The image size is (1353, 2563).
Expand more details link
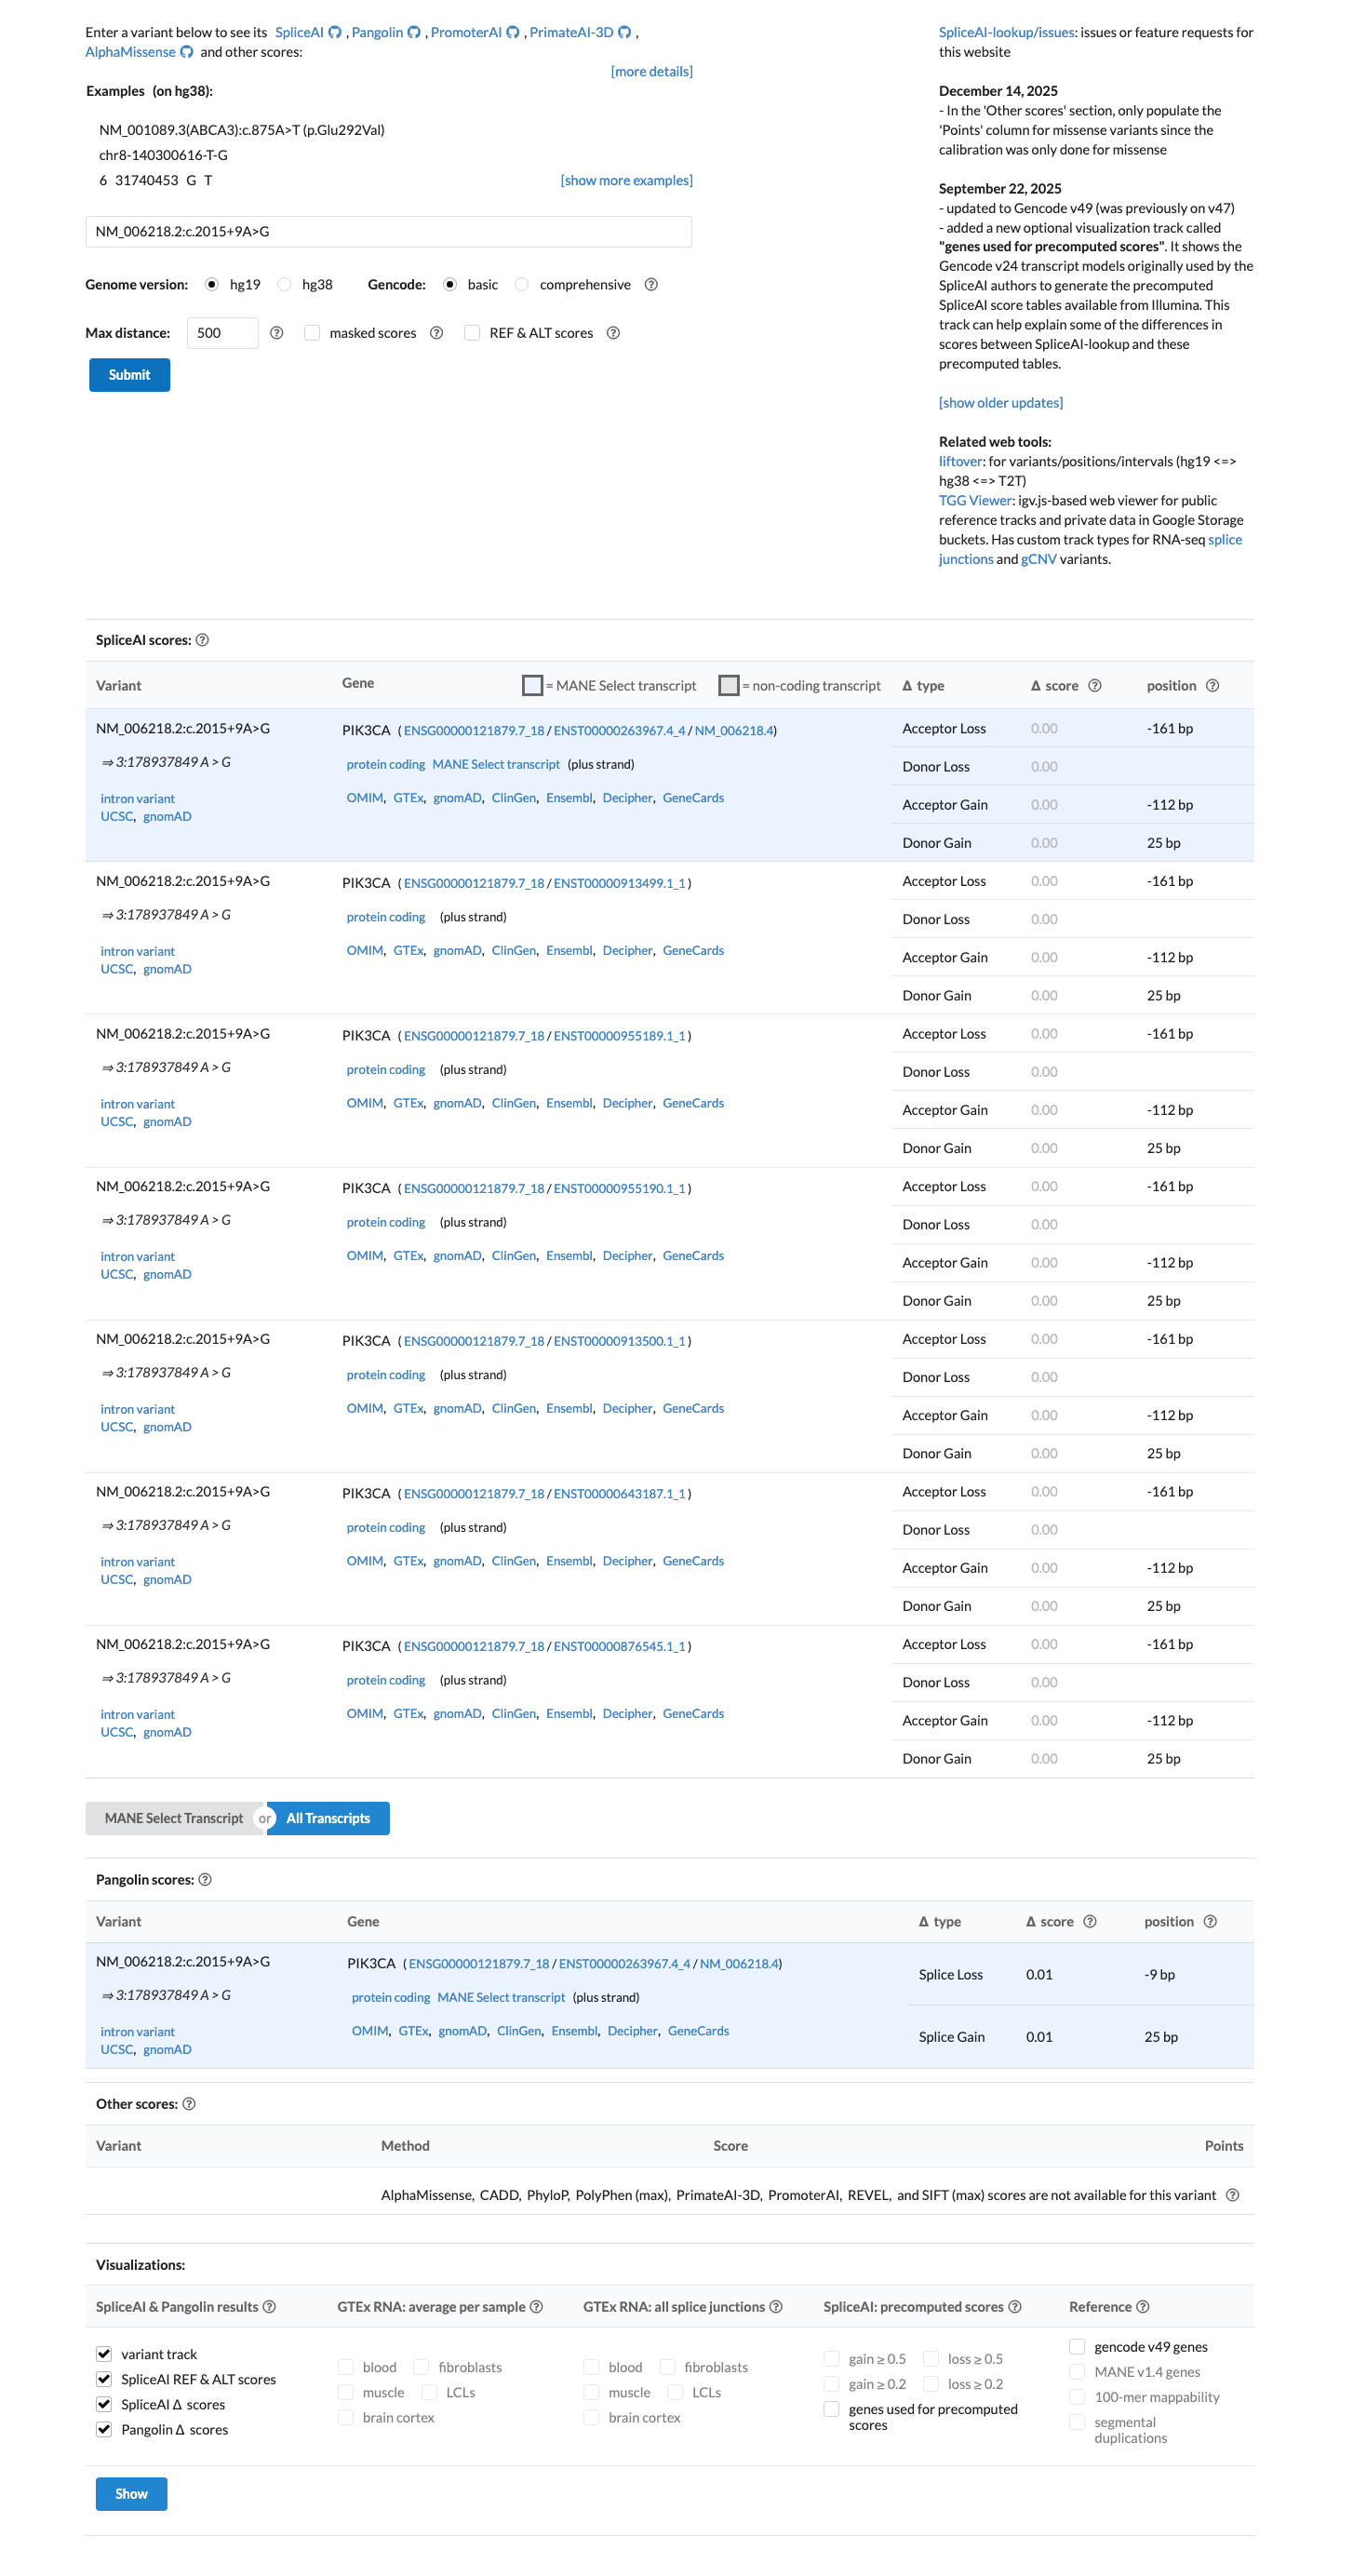651,72
